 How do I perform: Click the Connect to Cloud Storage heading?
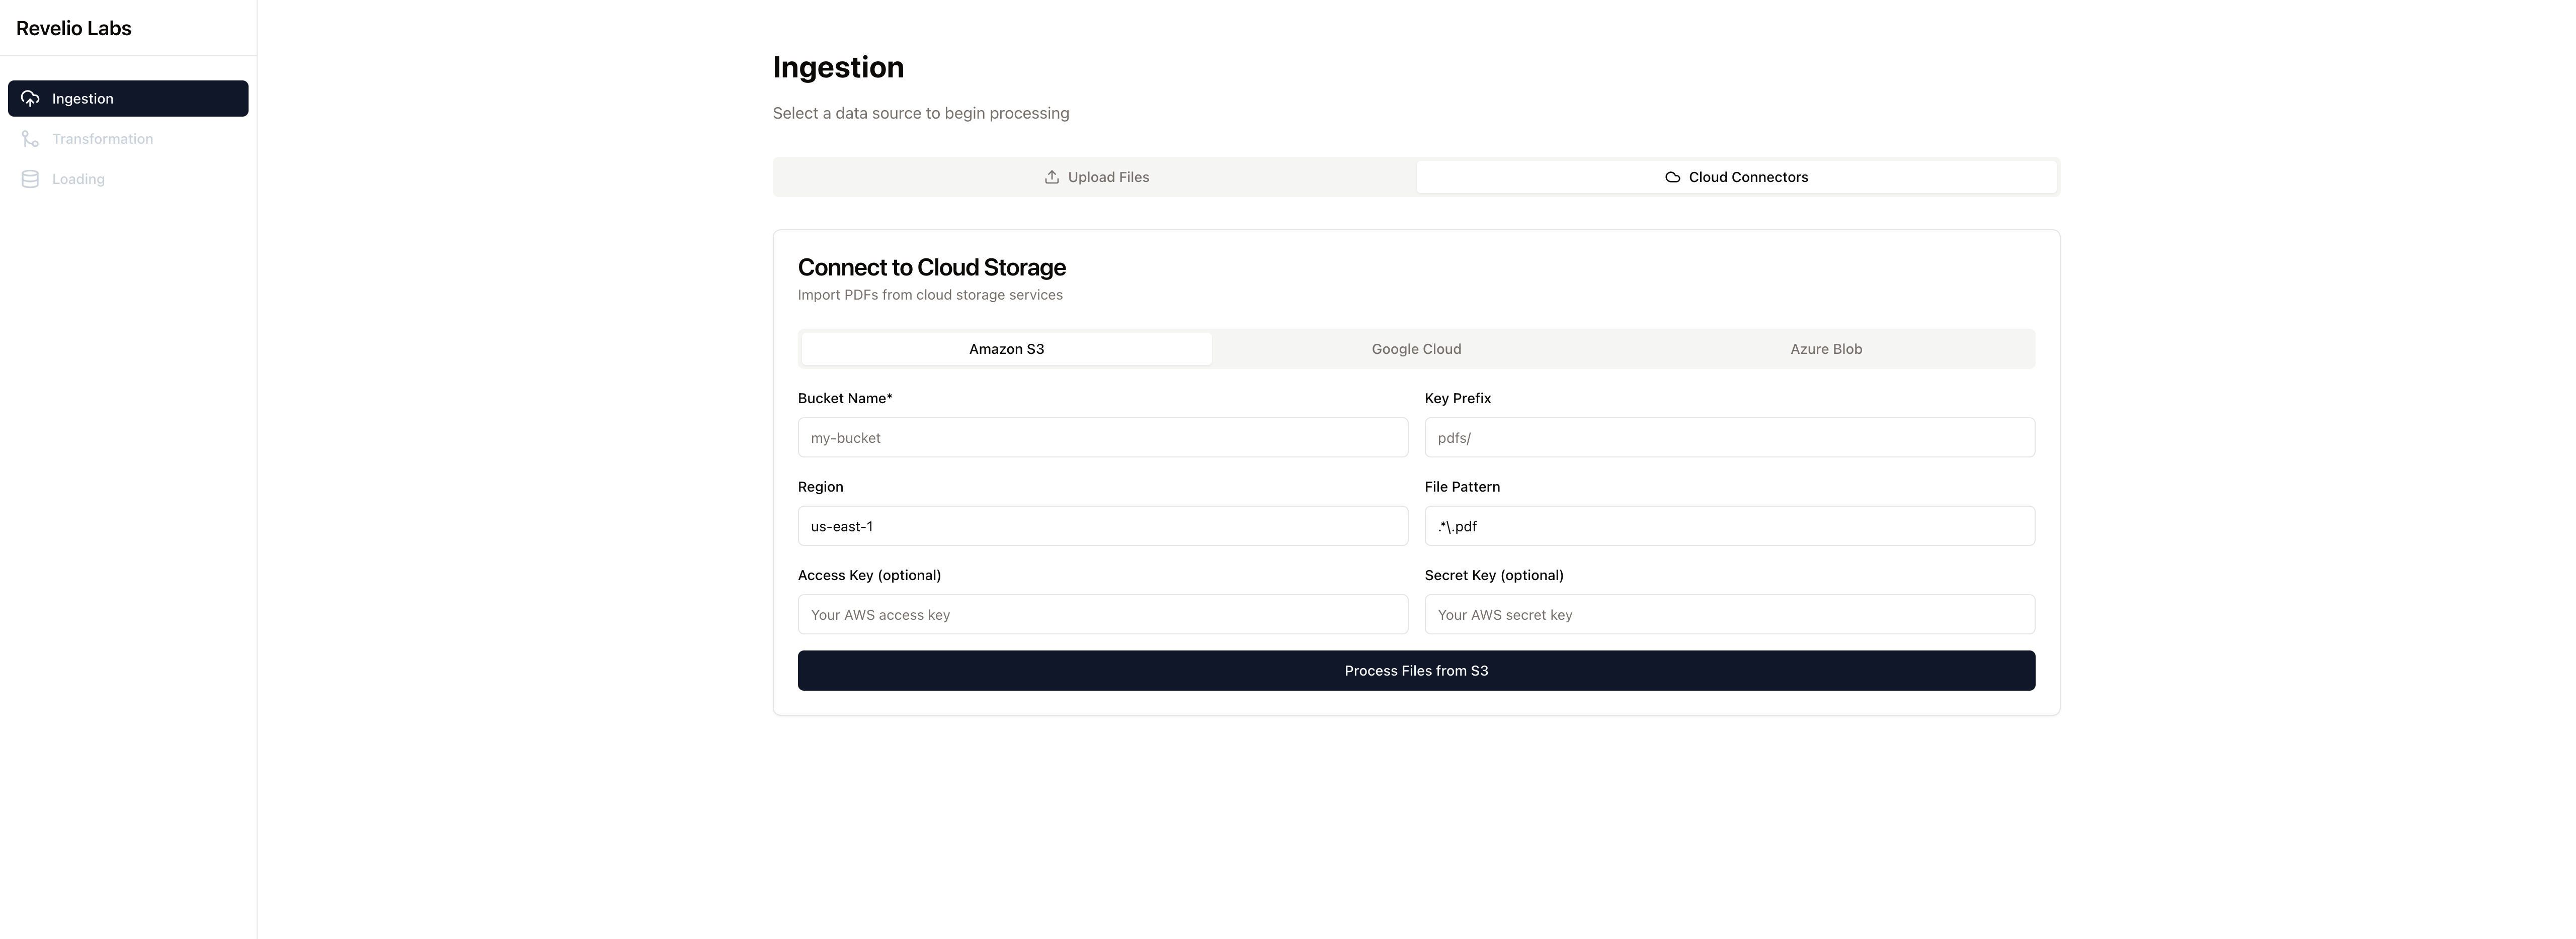coord(932,267)
